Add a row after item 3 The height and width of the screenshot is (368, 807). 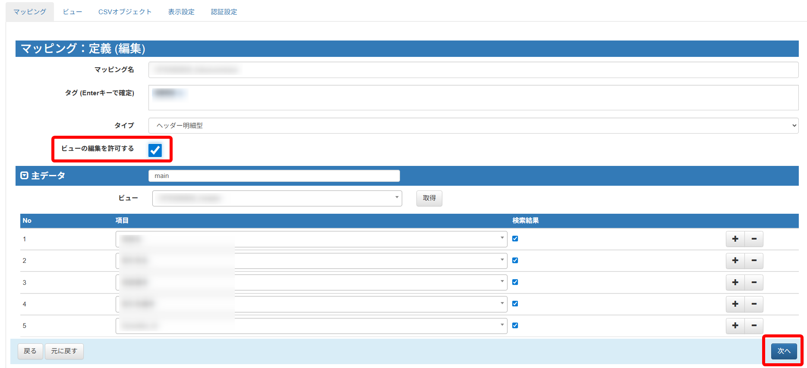(x=735, y=282)
